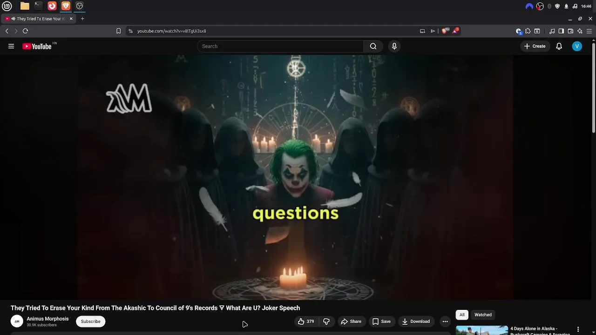
Task: Click the 4 Days Alone in Alaska title
Action: click(540, 330)
